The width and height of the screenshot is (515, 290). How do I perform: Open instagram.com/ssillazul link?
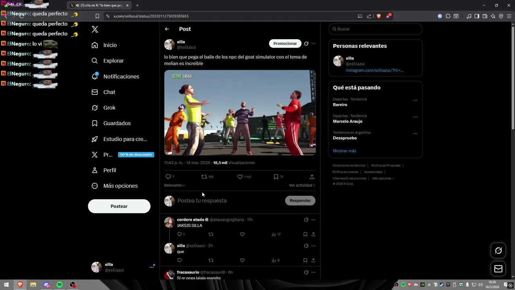(x=375, y=70)
